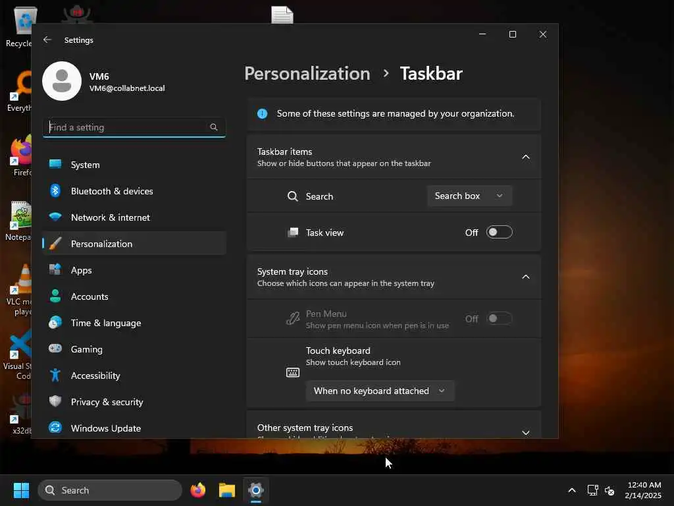This screenshot has height=506, width=674.
Task: Open the network icon in system tray
Action: click(593, 490)
